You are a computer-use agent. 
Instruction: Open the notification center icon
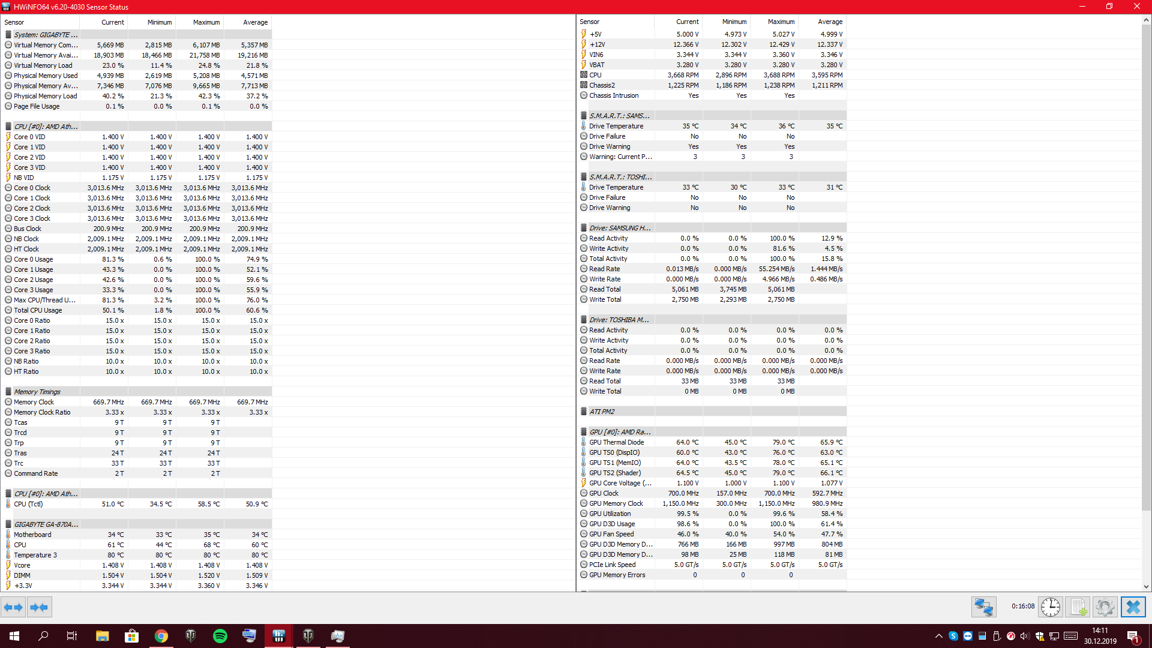(x=1133, y=636)
